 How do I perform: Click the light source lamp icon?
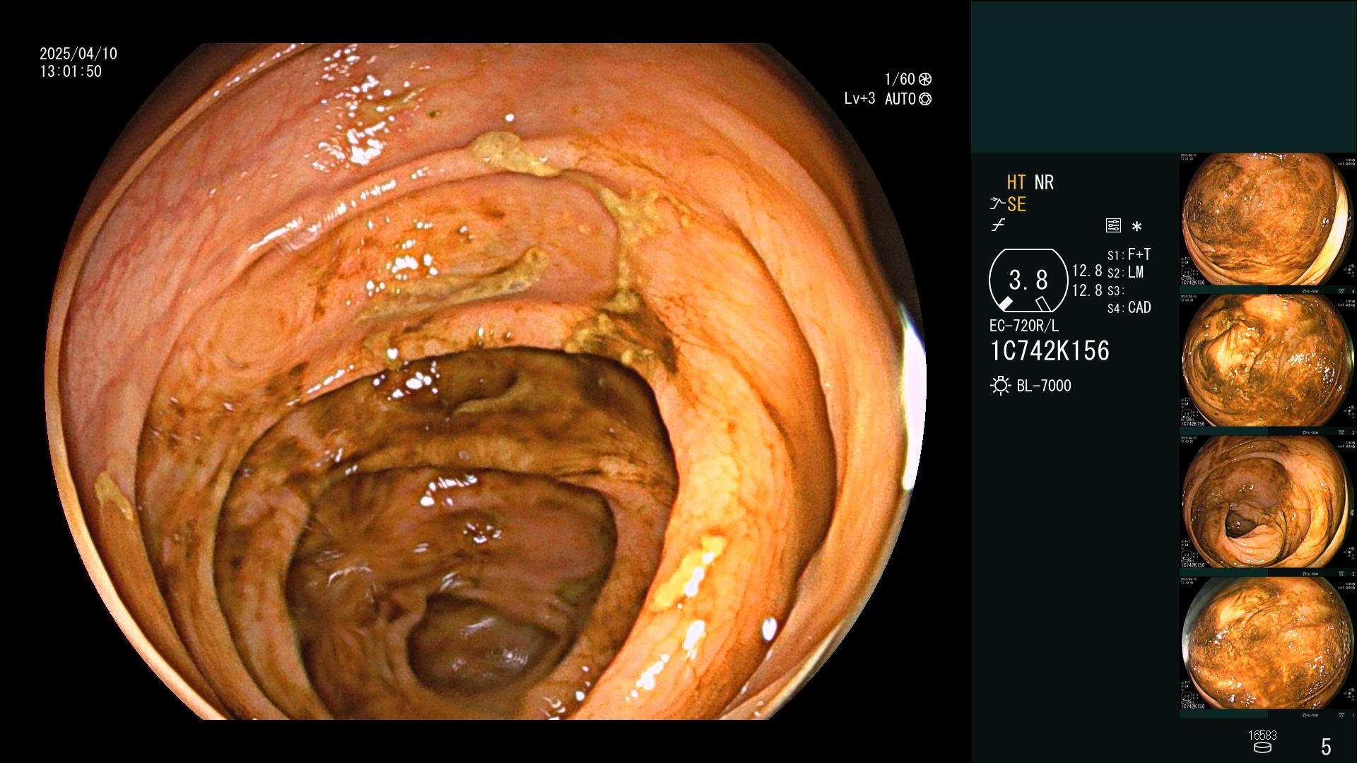coord(1000,386)
